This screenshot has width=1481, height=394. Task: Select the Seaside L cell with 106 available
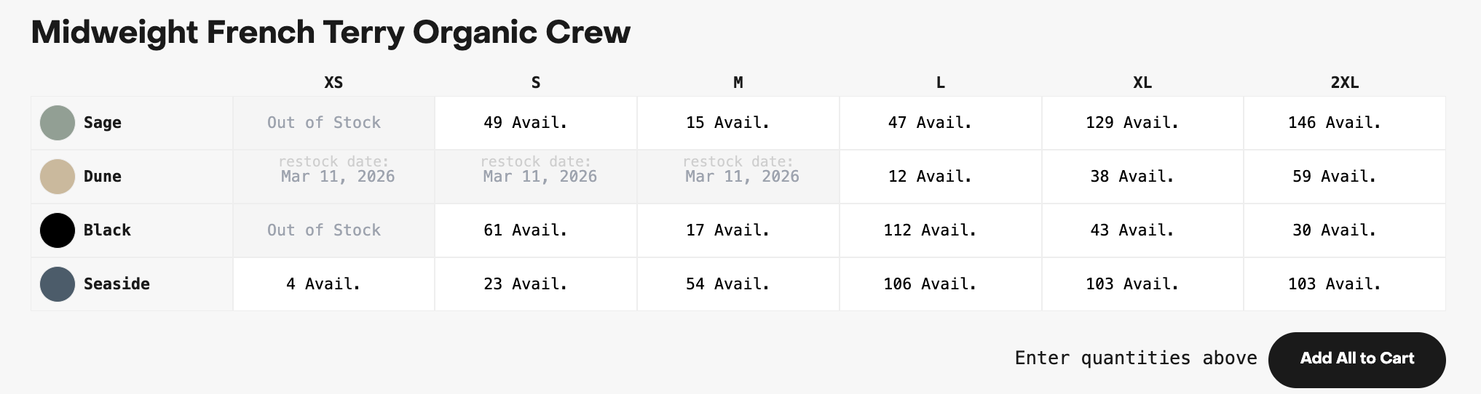(941, 284)
